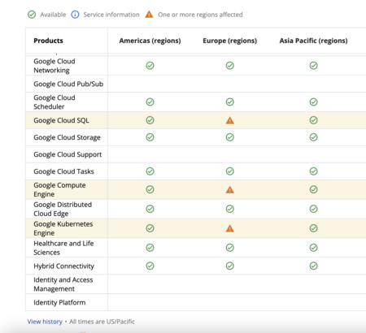
Task: Click the regions affected warning legend icon
Action: [149, 14]
